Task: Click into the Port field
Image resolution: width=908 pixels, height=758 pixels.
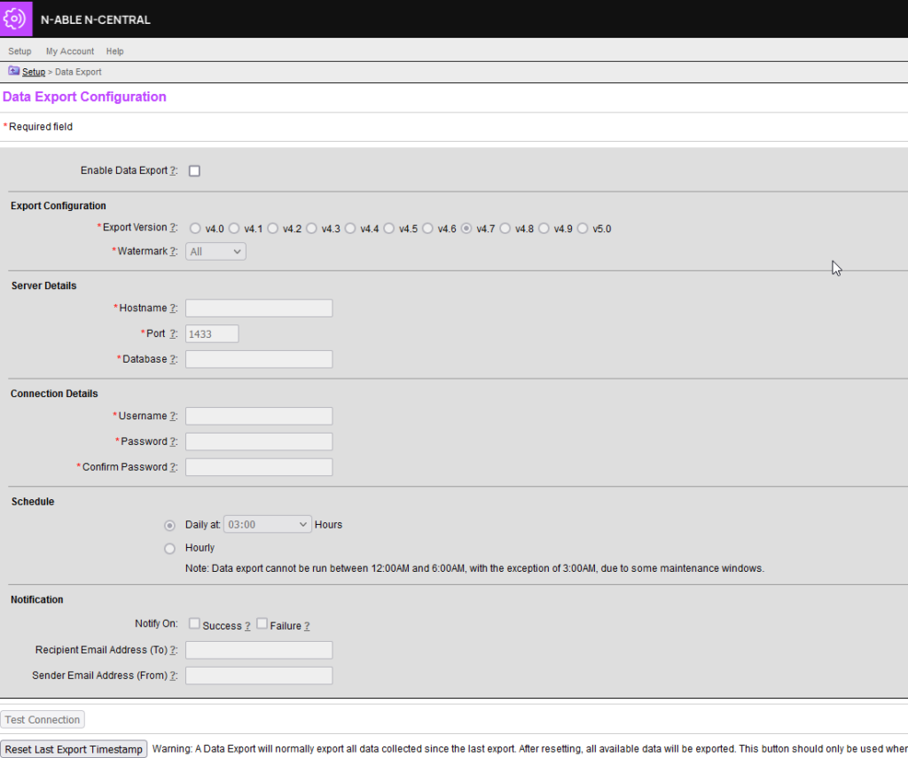Action: click(x=212, y=333)
